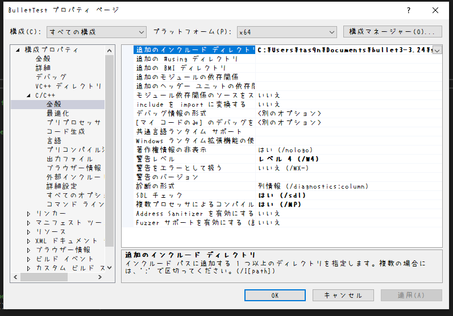Expand the カスタム ビルド tree node
This screenshot has width=453, height=316.
pos(28,268)
